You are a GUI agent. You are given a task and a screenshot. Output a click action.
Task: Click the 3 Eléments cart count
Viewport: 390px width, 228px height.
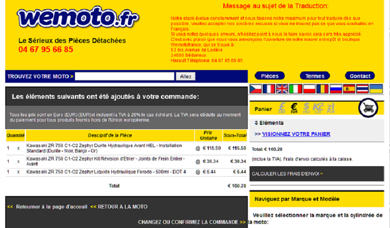(x=269, y=123)
